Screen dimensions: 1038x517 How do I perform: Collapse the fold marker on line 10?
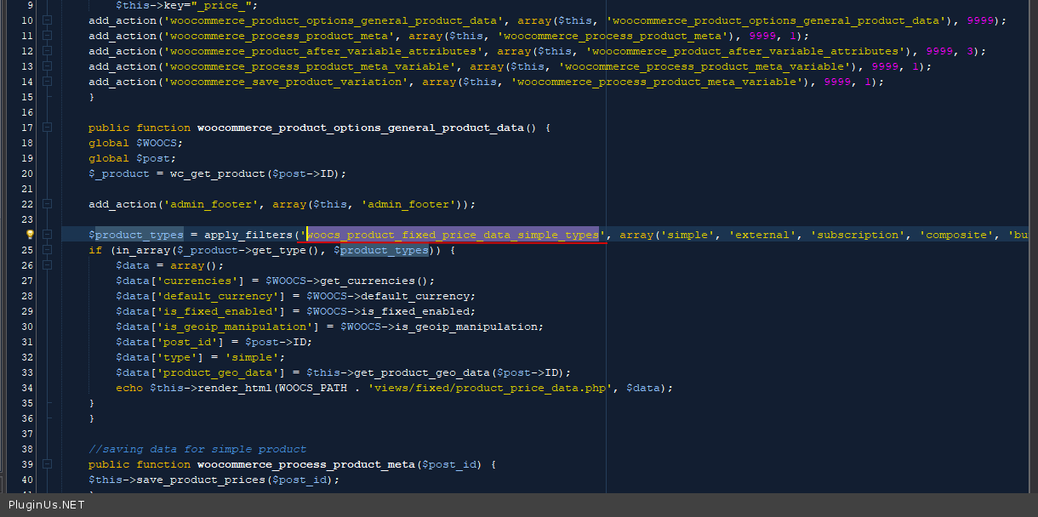(x=47, y=20)
